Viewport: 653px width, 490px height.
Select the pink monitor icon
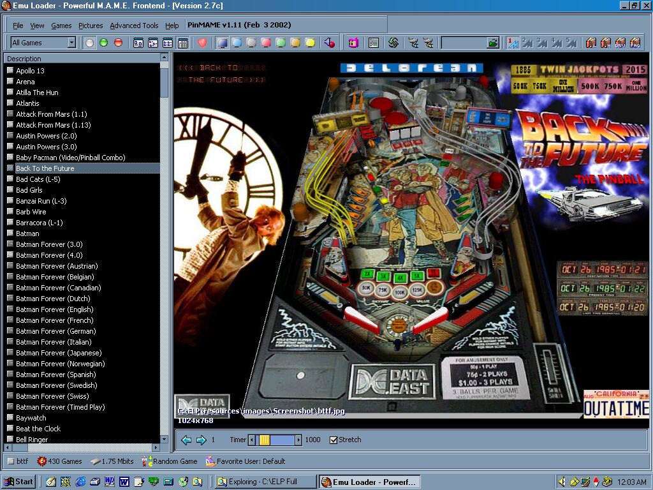point(266,43)
